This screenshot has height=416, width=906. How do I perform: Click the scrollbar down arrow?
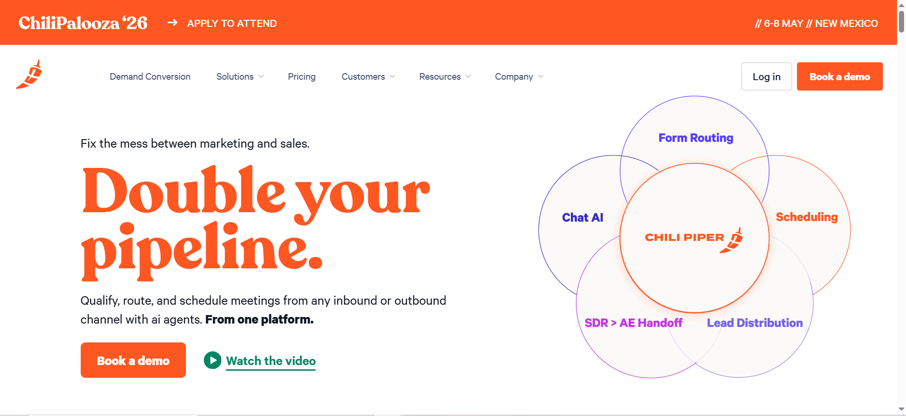pos(901,409)
